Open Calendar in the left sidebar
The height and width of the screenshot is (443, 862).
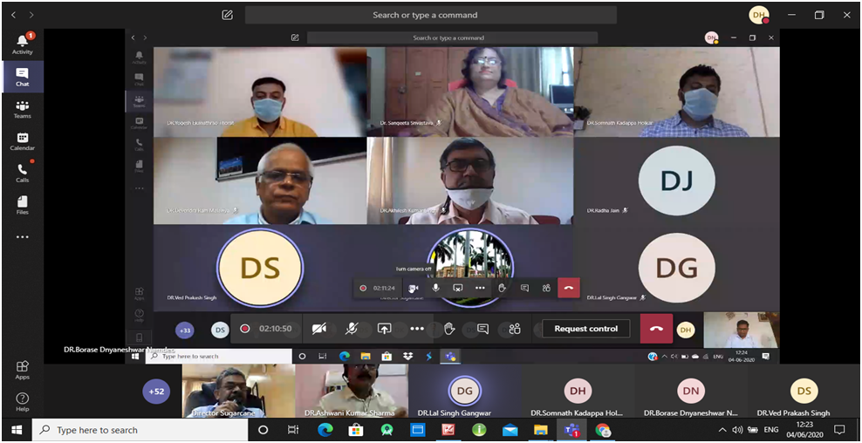tap(22, 141)
